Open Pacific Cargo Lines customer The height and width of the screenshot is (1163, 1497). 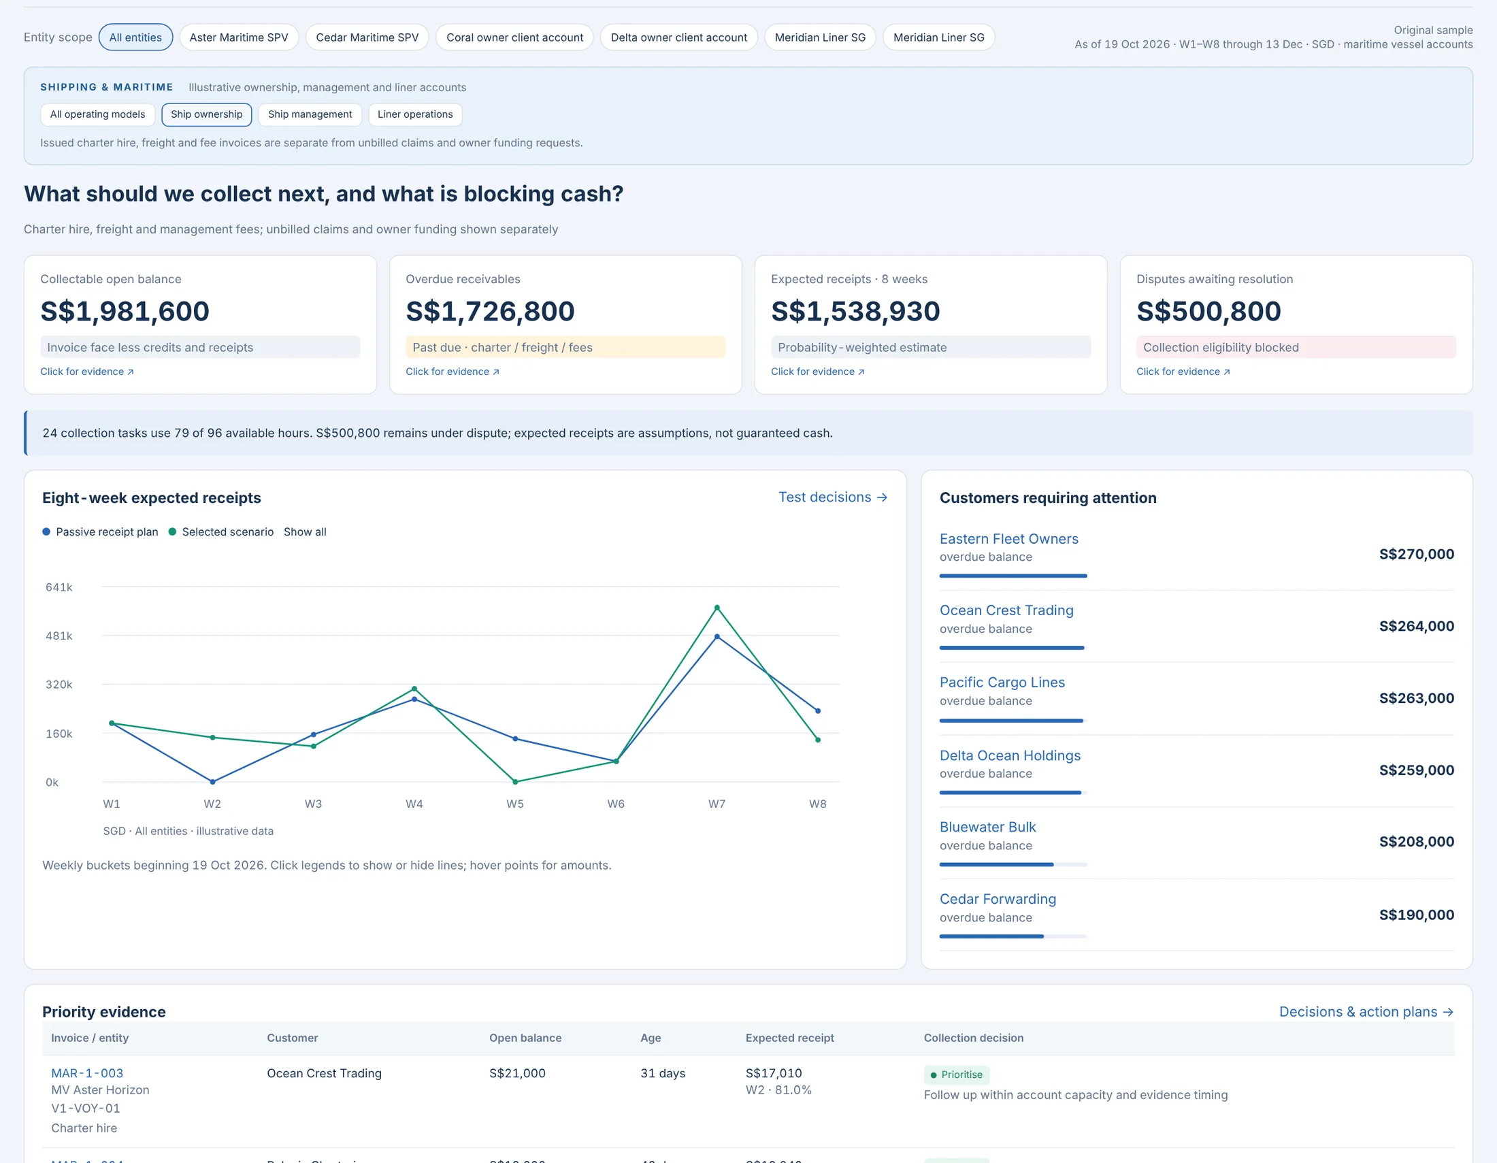point(1002,682)
